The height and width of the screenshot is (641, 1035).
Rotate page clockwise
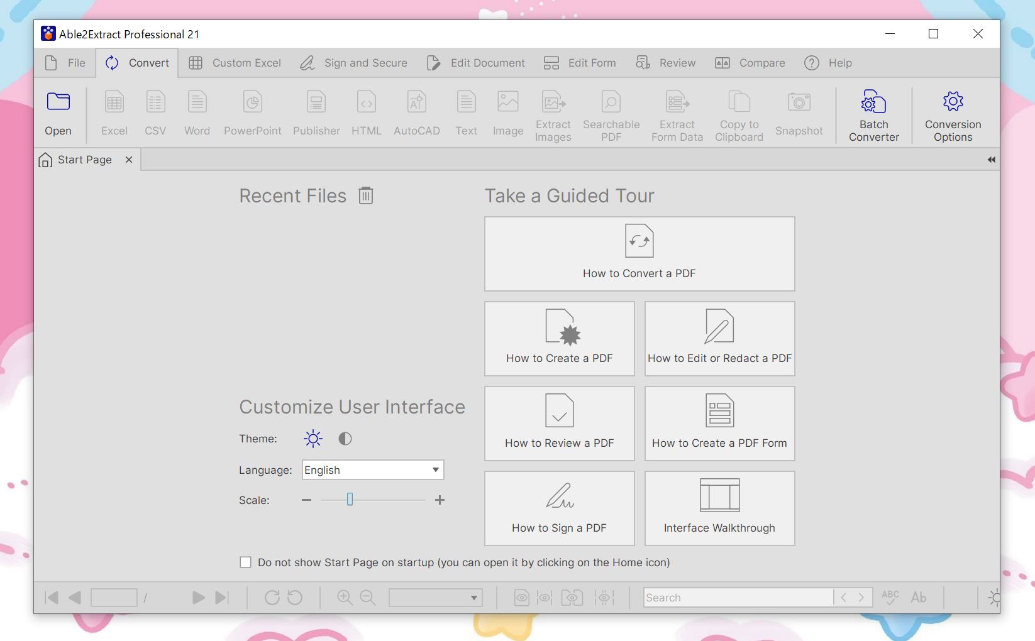tap(272, 598)
